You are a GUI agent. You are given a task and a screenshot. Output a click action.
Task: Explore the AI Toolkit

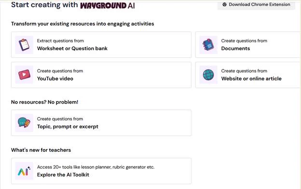coord(101,171)
